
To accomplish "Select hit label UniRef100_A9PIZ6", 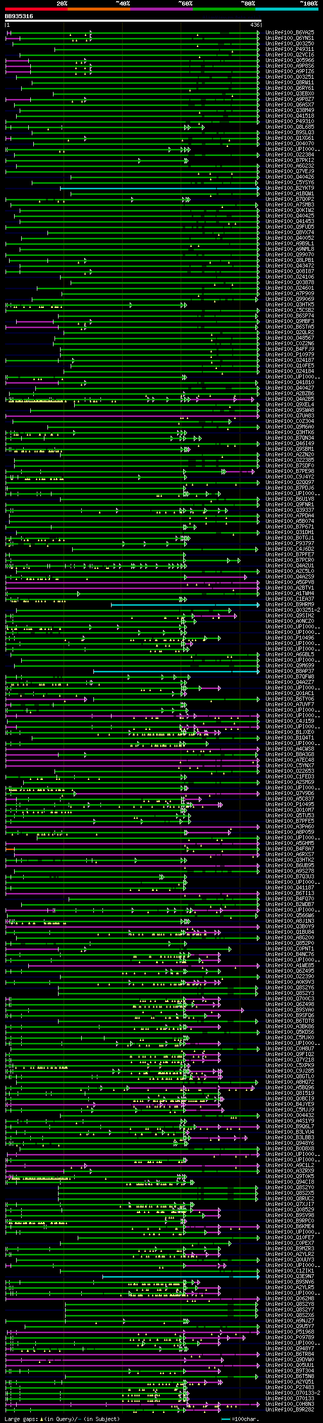I will point(290,72).
